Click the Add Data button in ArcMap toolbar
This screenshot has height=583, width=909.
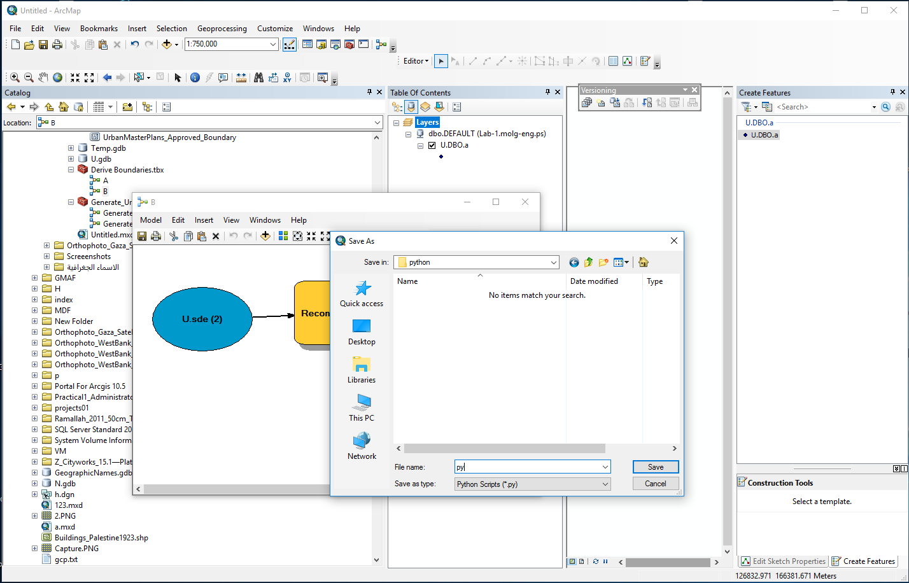click(x=167, y=45)
